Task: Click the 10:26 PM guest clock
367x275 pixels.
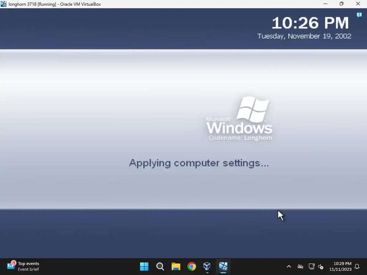Action: tap(310, 23)
